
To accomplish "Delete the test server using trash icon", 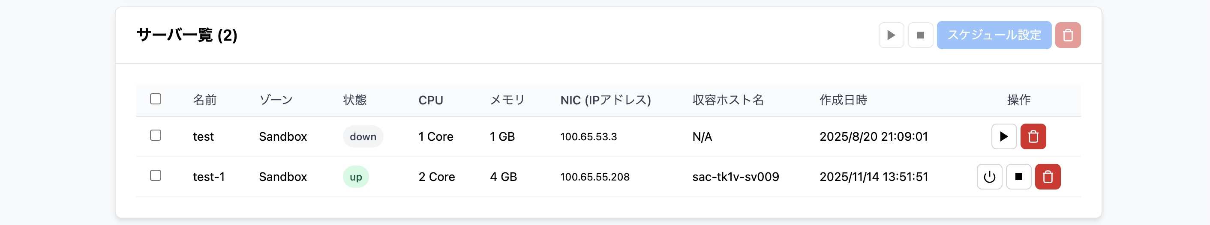I will [x=1033, y=136].
